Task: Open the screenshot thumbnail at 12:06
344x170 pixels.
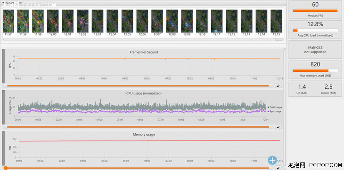Action: [142, 21]
